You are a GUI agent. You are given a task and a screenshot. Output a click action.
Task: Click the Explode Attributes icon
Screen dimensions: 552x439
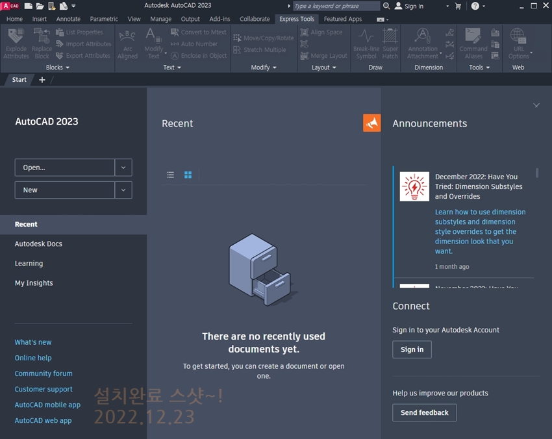[x=16, y=38]
